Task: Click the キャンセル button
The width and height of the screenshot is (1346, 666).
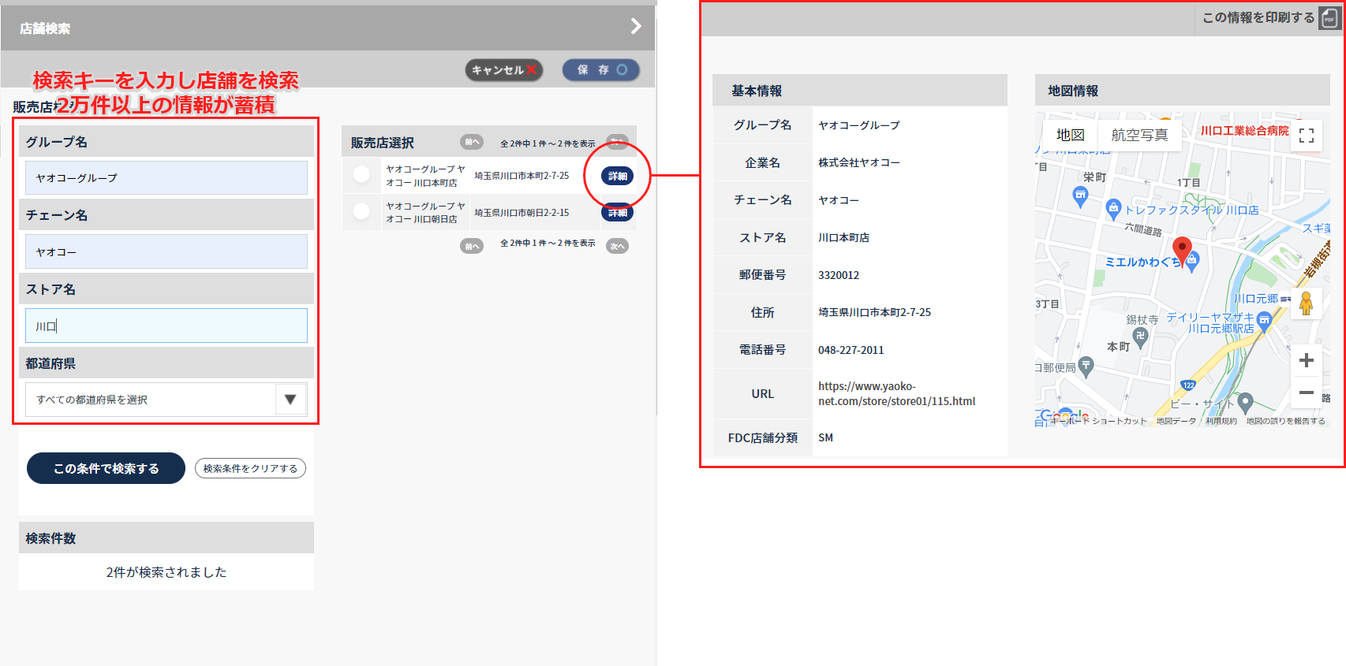Action: click(504, 70)
